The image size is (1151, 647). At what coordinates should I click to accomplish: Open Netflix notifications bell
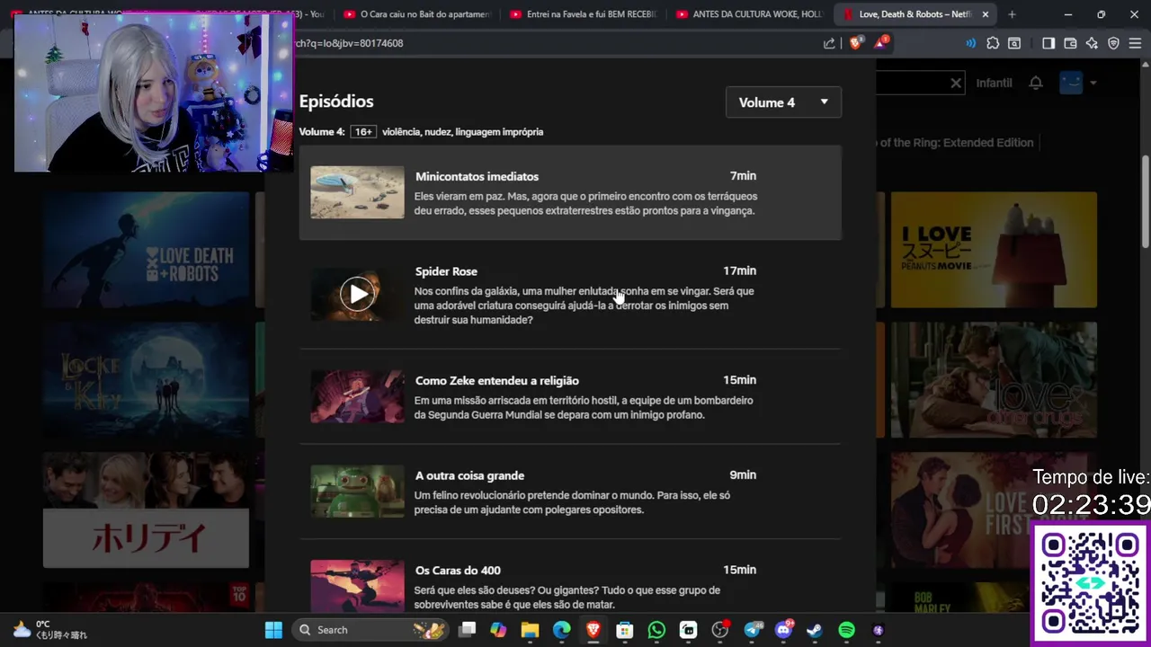pyautogui.click(x=1036, y=83)
